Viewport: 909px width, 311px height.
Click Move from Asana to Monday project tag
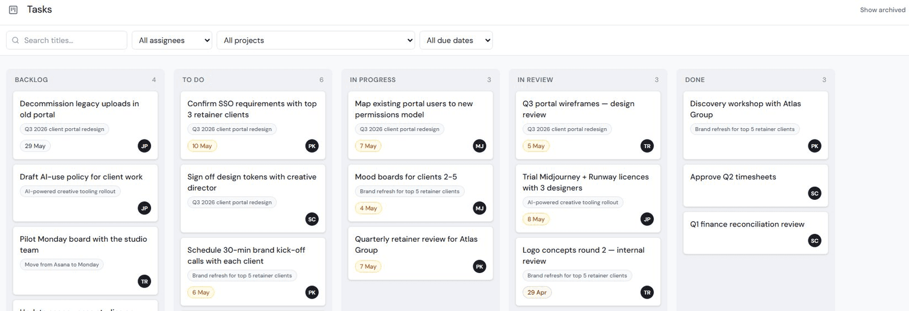[x=62, y=264]
